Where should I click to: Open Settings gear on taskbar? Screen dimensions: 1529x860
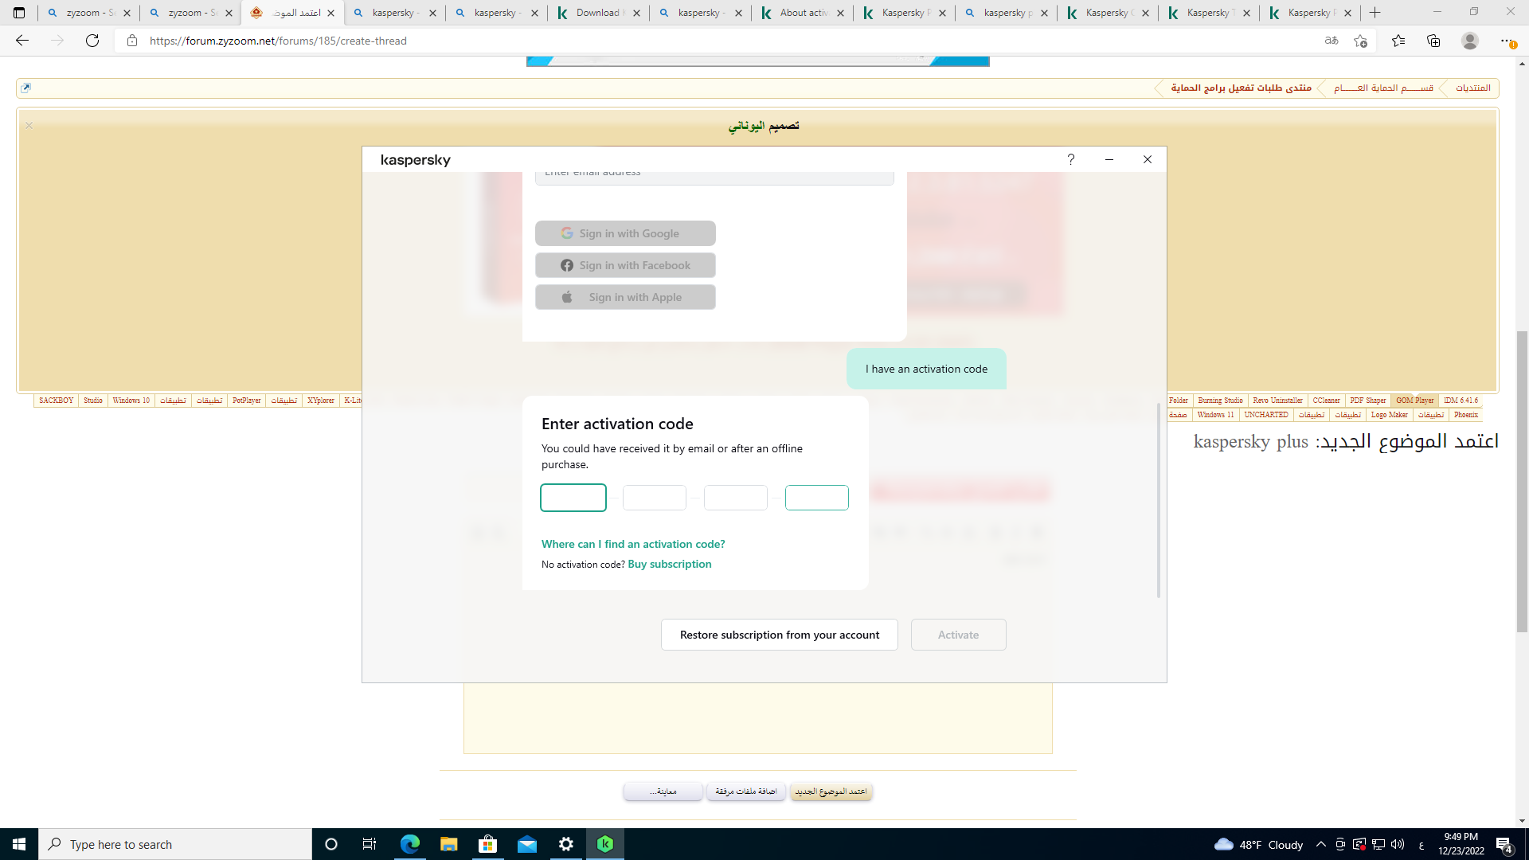tap(566, 844)
